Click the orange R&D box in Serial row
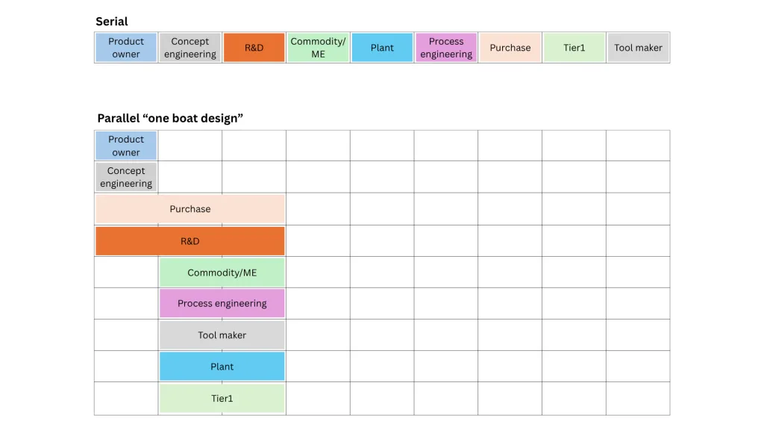The image size is (764, 430). [254, 47]
